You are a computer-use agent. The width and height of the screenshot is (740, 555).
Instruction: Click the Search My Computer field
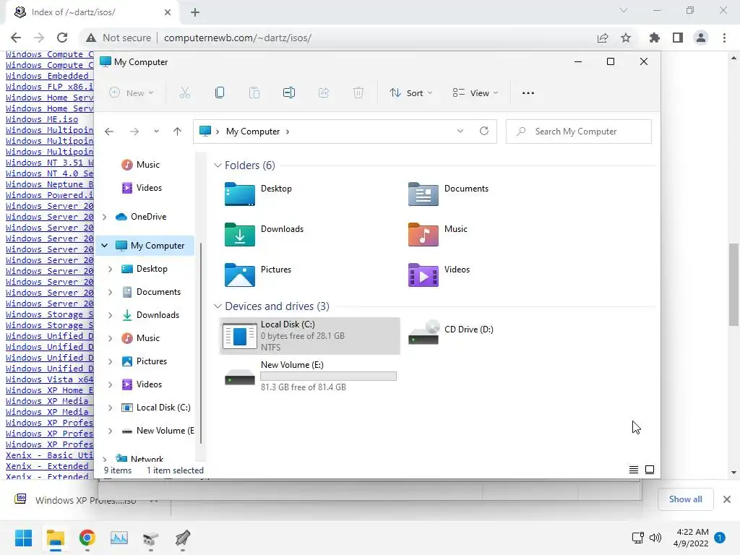pos(579,132)
